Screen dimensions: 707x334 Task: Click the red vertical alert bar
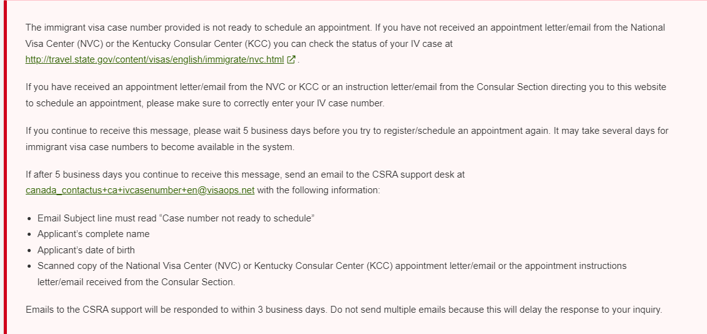tap(5, 167)
